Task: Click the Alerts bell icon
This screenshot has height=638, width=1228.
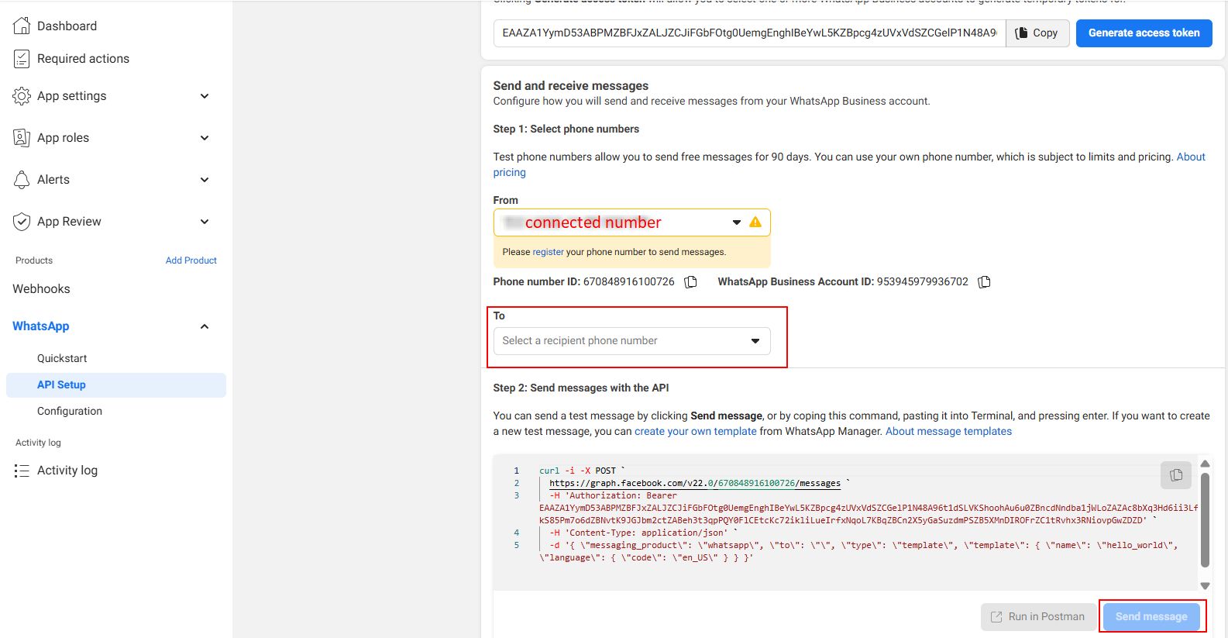Action: tap(22, 180)
